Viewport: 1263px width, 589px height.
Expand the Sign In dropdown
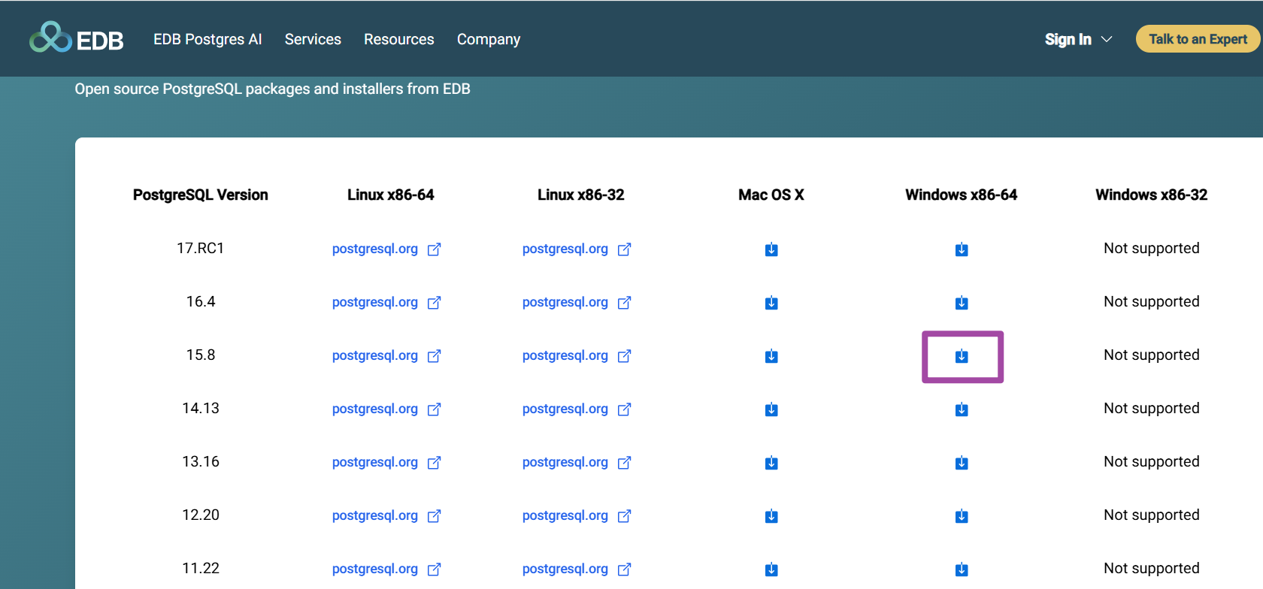(x=1078, y=39)
